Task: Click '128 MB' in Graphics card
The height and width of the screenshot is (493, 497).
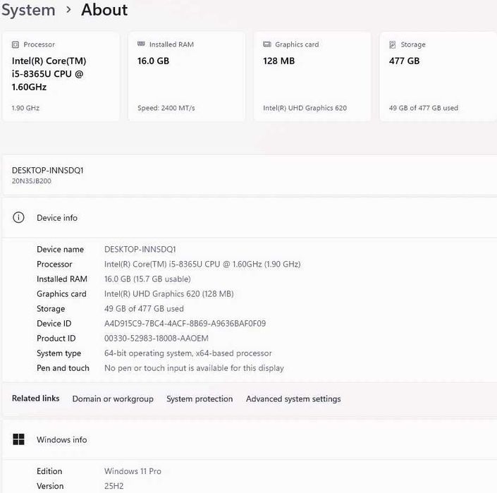Action: (278, 61)
